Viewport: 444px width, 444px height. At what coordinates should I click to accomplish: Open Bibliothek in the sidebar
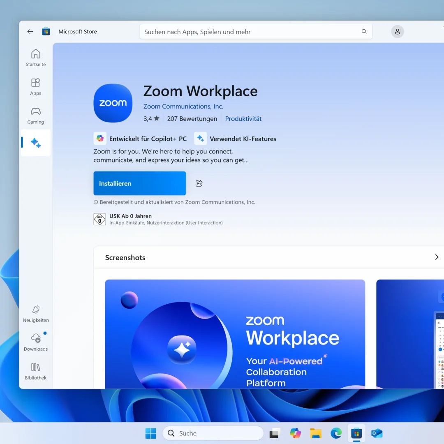click(36, 371)
